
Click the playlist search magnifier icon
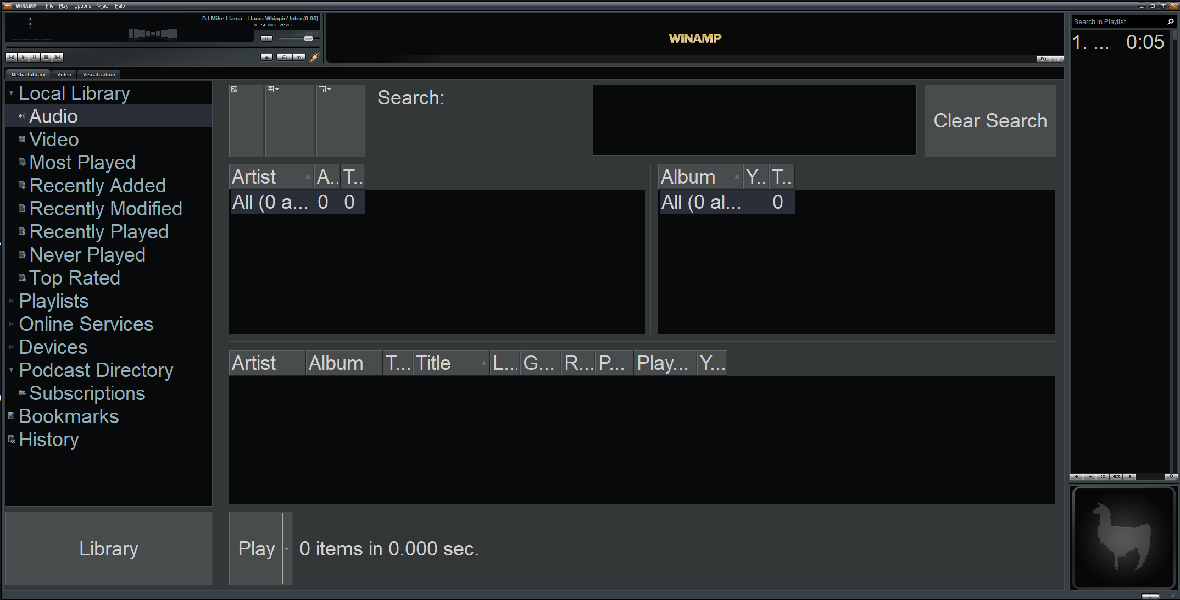coord(1170,22)
